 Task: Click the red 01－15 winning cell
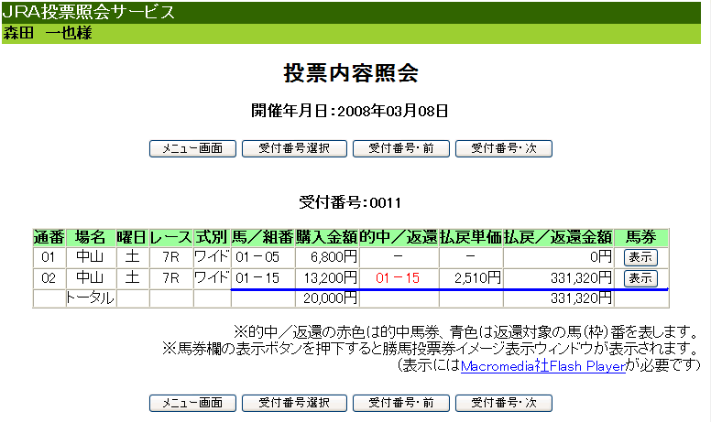399,278
